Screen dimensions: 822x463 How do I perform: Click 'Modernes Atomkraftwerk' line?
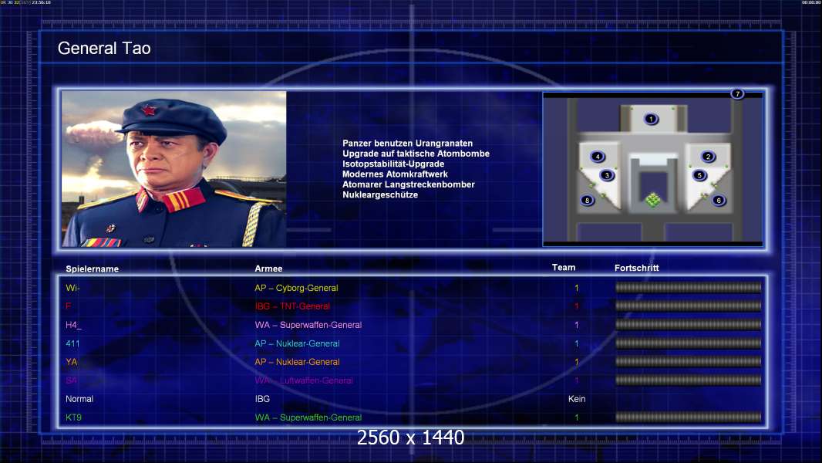pos(395,174)
